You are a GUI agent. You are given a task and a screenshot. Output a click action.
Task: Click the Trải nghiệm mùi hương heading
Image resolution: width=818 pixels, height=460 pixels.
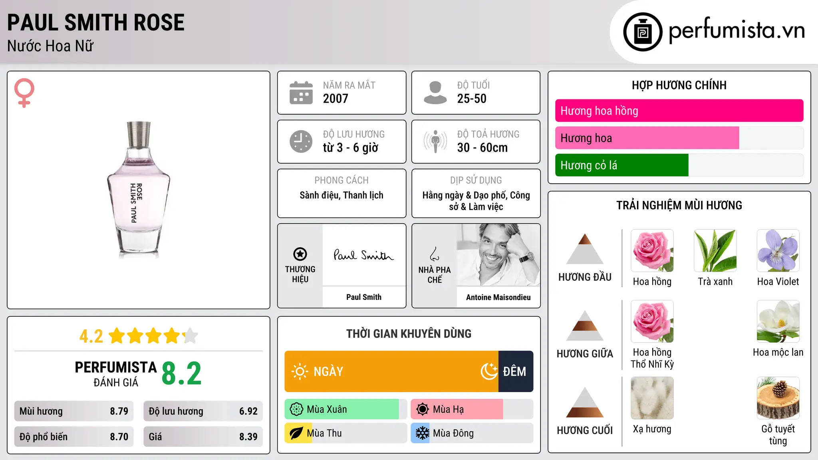[679, 205]
